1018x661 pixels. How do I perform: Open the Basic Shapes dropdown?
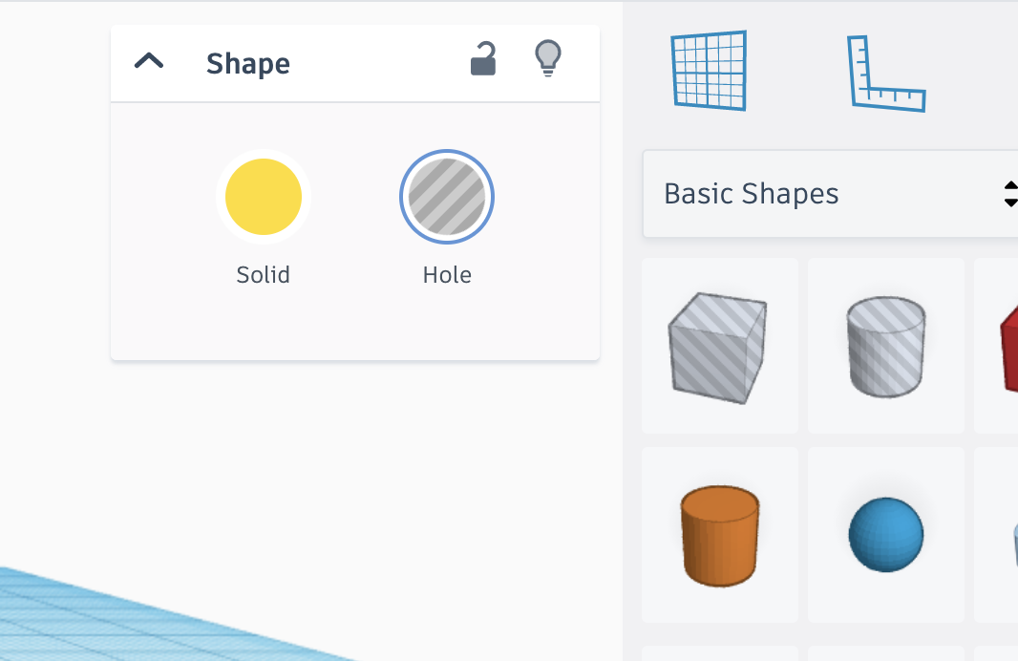(x=821, y=194)
